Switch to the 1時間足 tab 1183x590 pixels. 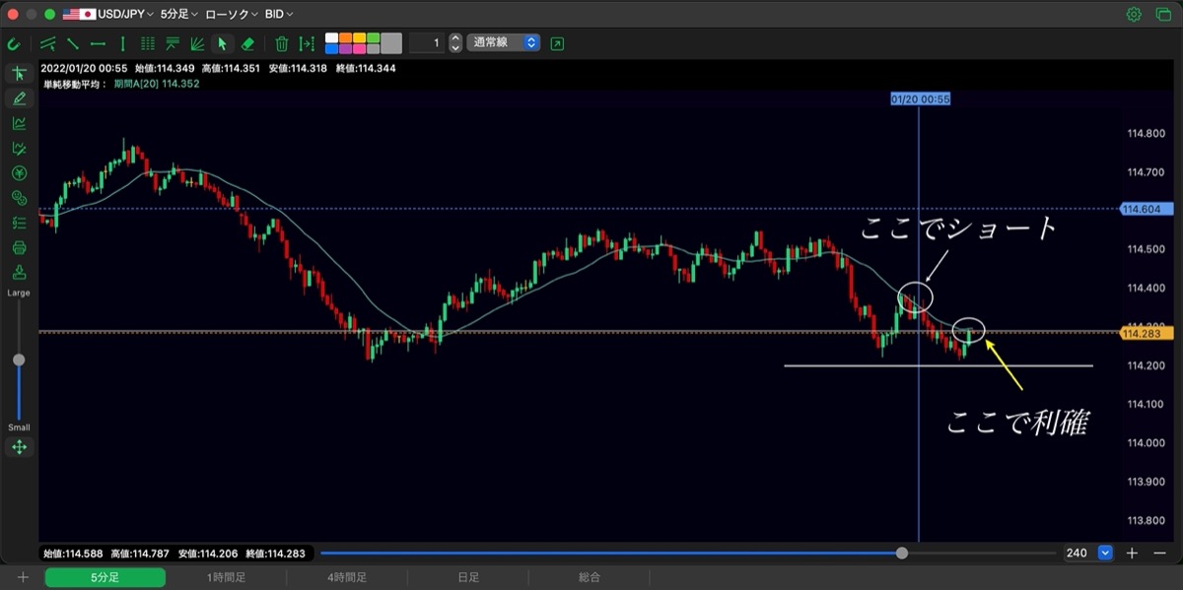(226, 577)
